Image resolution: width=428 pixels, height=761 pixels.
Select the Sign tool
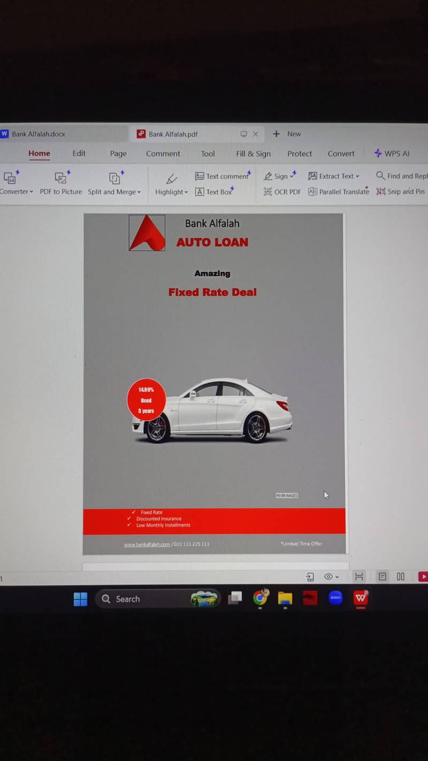[x=279, y=176]
